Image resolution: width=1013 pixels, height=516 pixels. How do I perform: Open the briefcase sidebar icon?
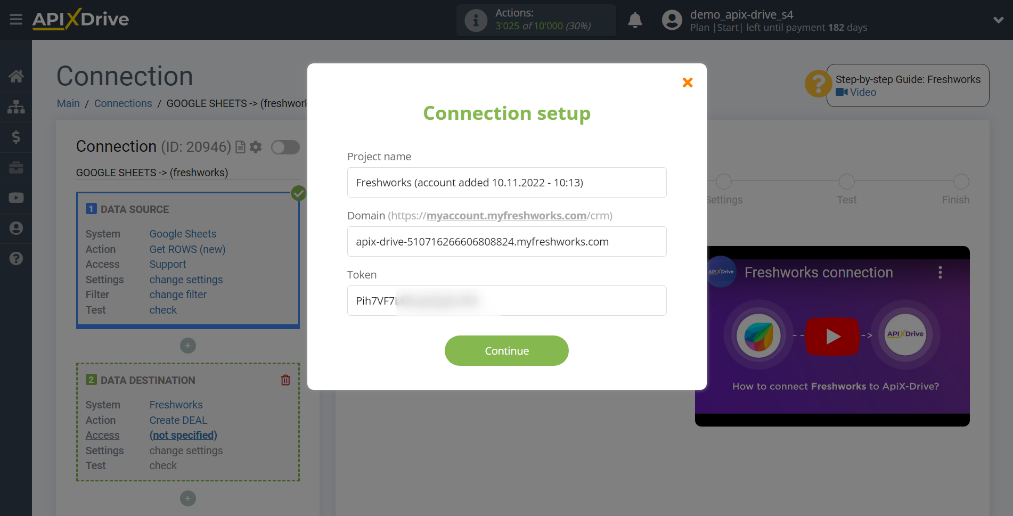[16, 168]
